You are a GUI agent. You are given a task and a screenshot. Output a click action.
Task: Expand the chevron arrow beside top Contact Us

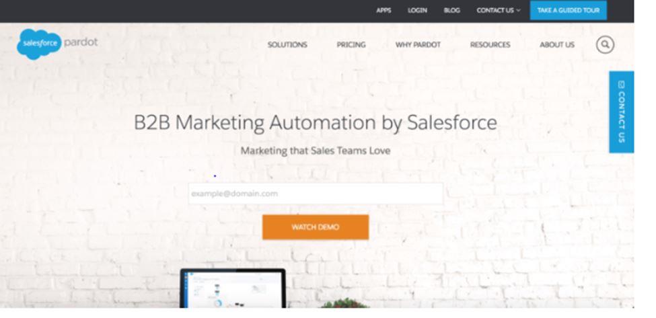tap(518, 11)
